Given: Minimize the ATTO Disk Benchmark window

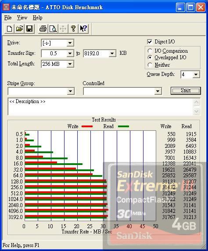Looking at the screenshot, I should [180, 7].
